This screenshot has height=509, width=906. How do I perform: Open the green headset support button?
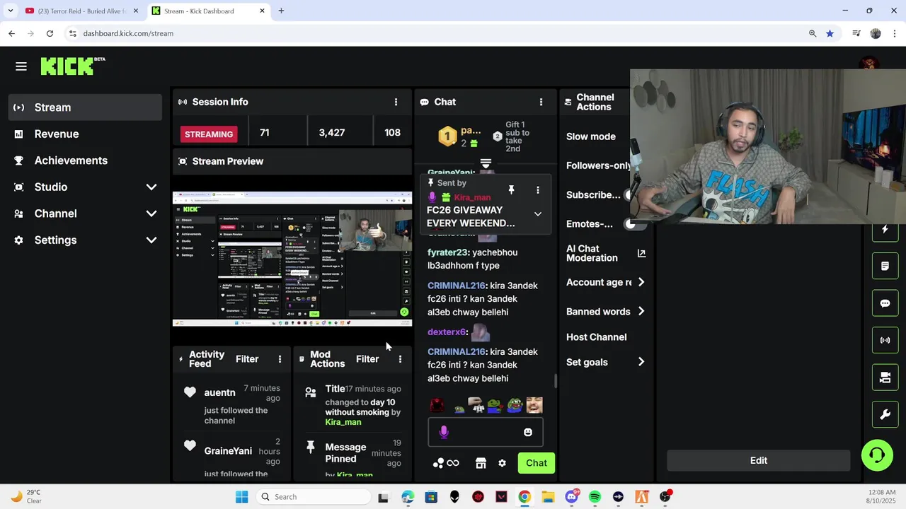click(877, 455)
